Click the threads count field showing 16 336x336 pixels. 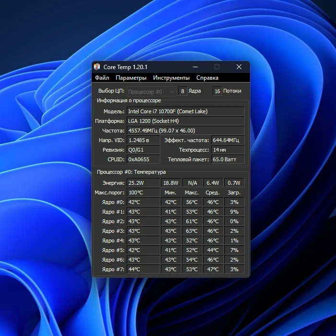pyautogui.click(x=217, y=91)
